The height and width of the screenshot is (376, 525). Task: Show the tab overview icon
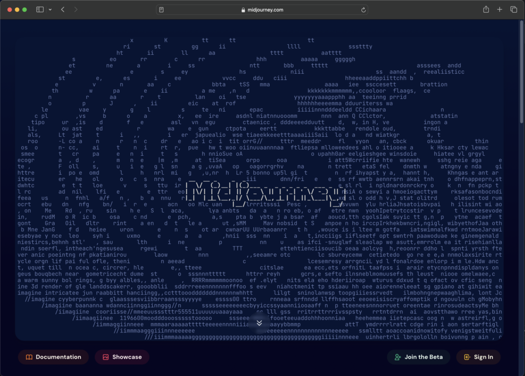click(x=514, y=10)
